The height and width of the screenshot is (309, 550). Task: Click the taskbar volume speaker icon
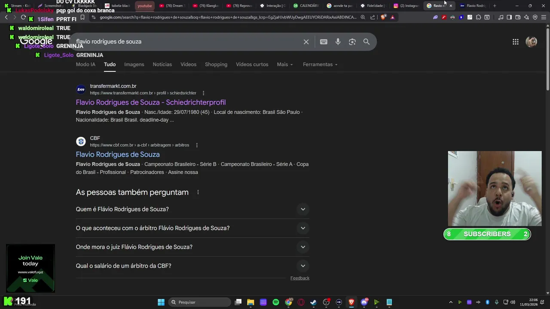tap(513, 302)
